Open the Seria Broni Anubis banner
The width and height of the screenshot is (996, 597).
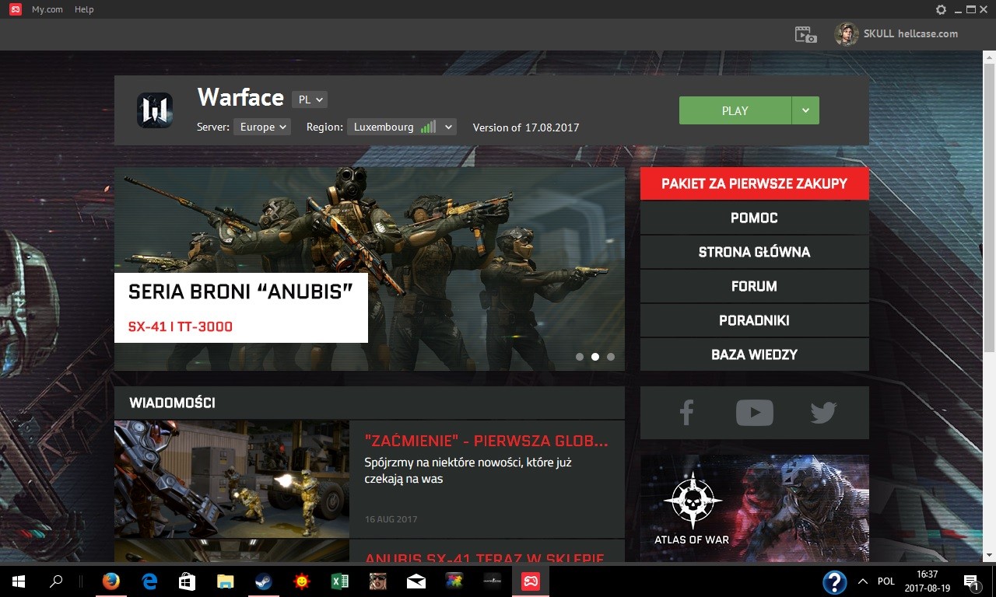coord(370,269)
